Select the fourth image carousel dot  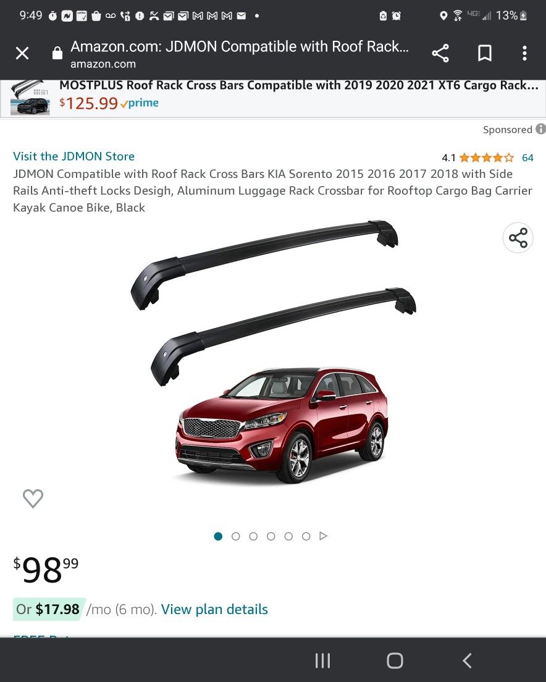point(271,536)
